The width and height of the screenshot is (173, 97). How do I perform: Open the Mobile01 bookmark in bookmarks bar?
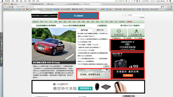(x=40, y=9)
